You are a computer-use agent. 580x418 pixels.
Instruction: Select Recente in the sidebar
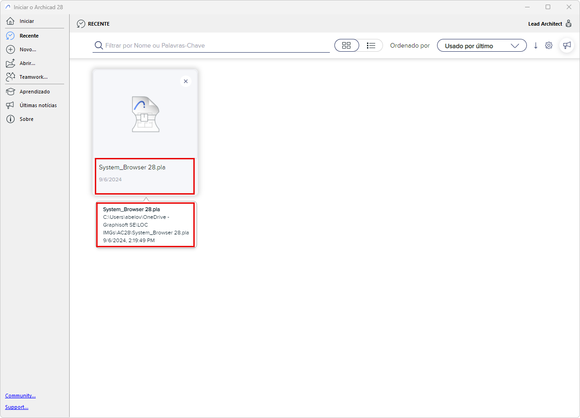click(x=29, y=36)
